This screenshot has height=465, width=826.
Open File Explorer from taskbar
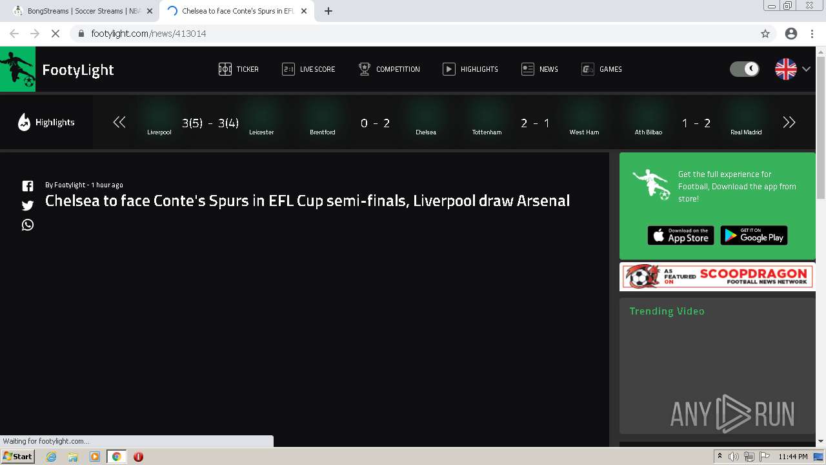(x=73, y=457)
